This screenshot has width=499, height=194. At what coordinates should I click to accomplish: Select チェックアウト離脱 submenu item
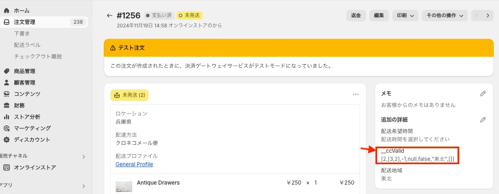point(38,56)
